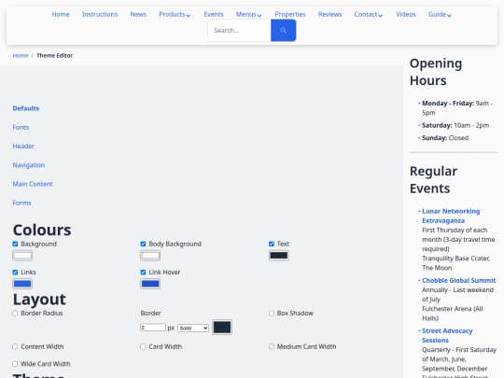Open the Instructions page
The height and width of the screenshot is (378, 504).
100,14
